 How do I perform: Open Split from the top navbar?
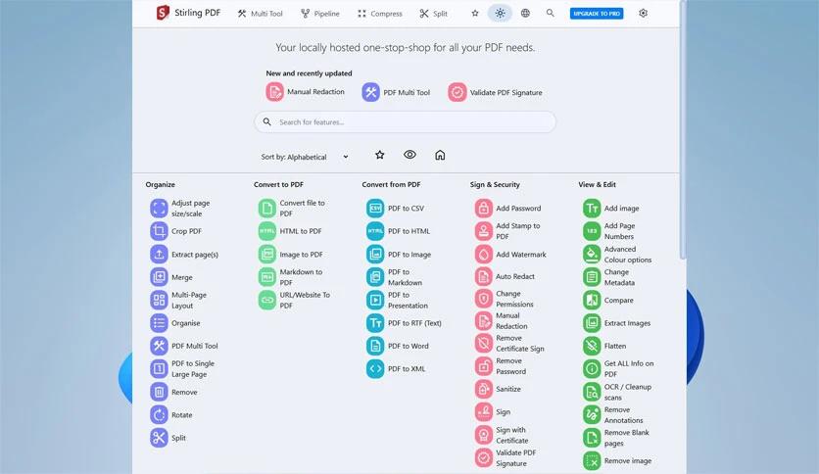coord(434,14)
